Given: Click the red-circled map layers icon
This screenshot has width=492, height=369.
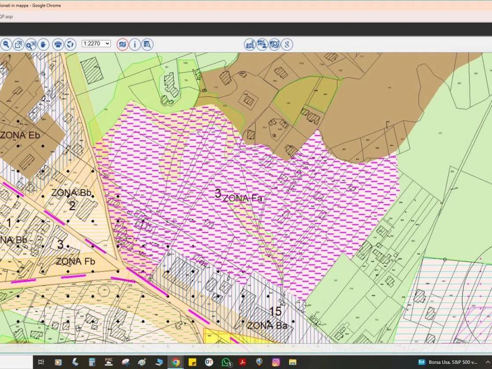Looking at the screenshot, I should [123, 44].
